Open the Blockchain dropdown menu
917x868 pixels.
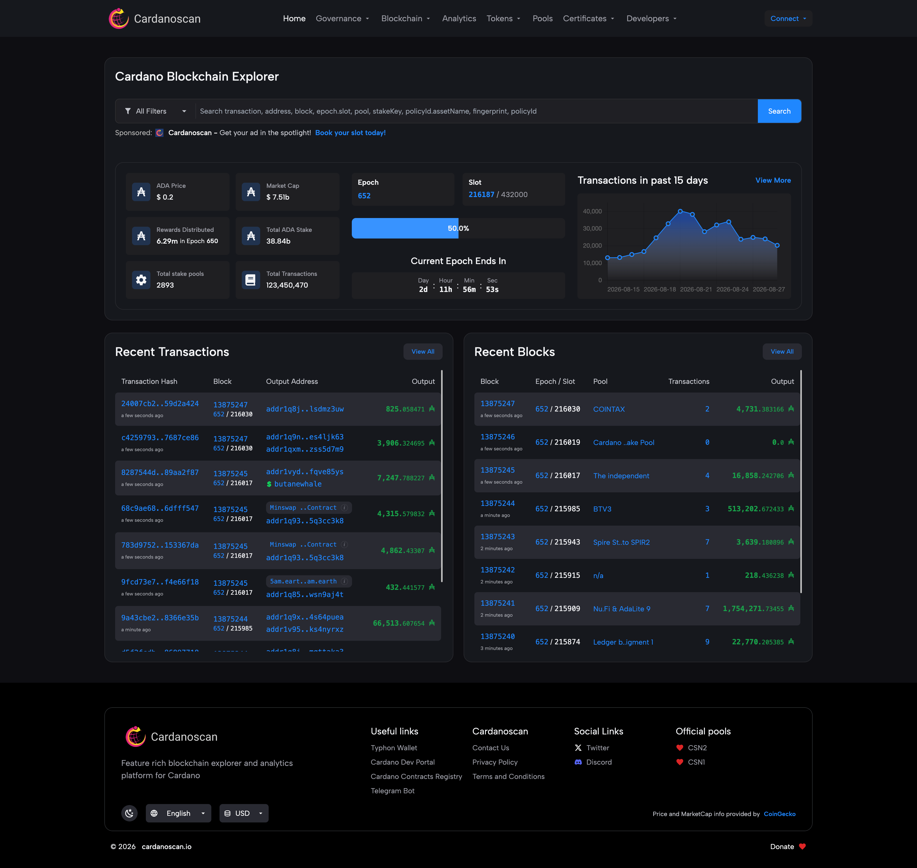click(406, 18)
